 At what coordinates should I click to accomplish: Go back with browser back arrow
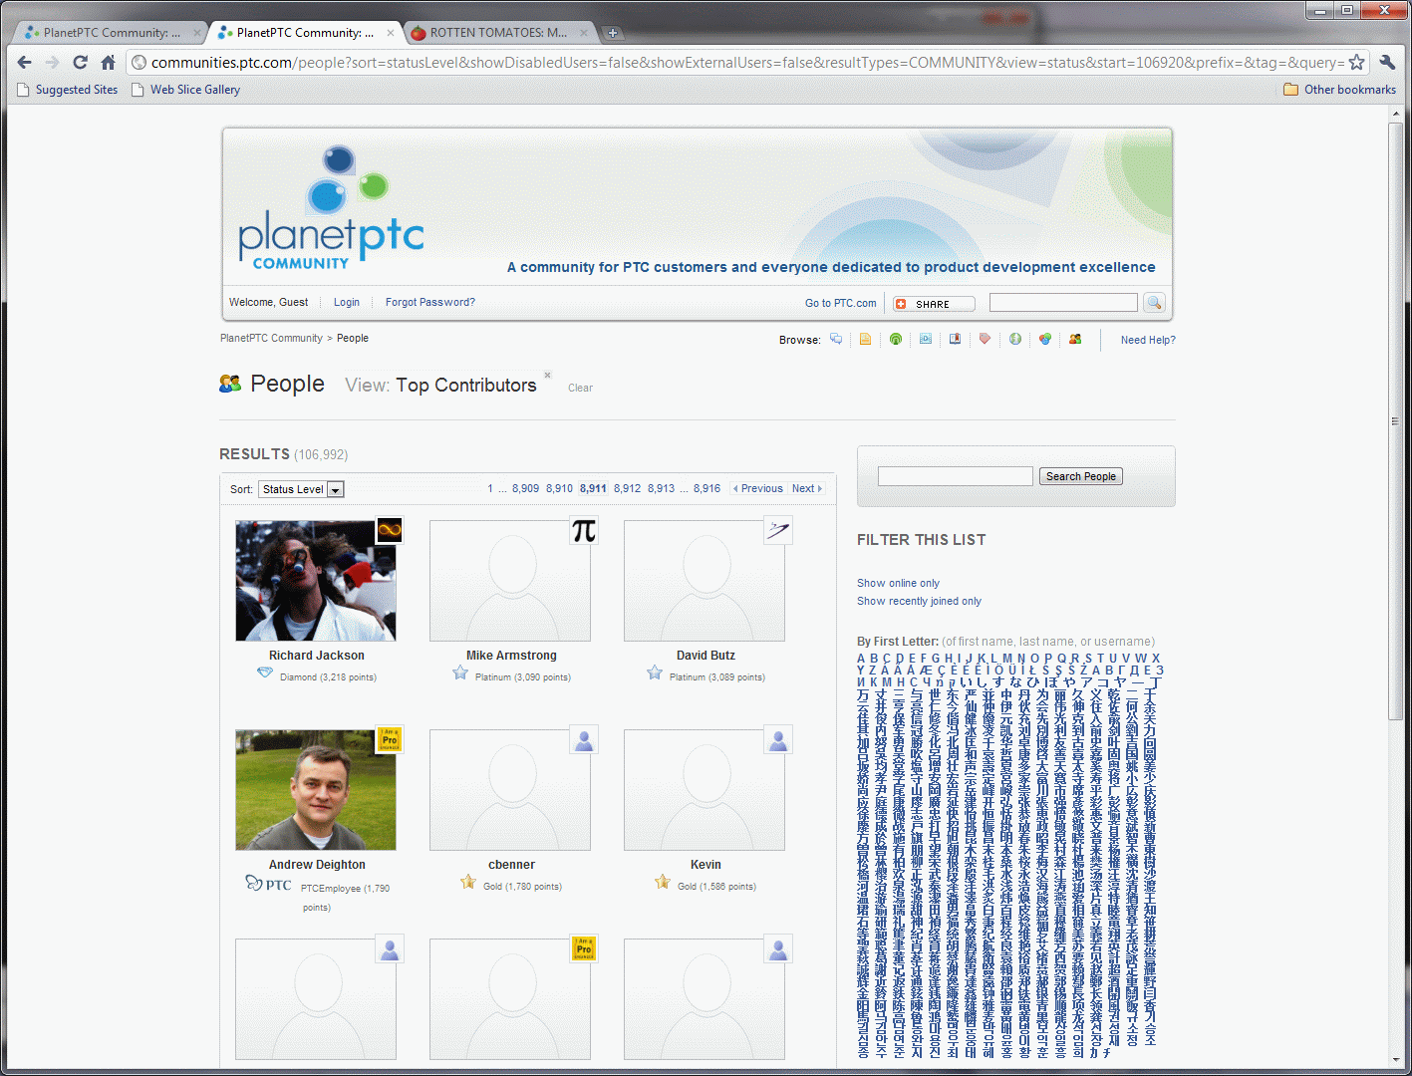click(x=25, y=62)
